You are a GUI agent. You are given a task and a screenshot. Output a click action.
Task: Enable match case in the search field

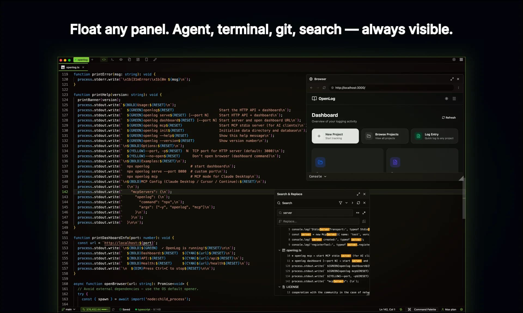(358, 213)
